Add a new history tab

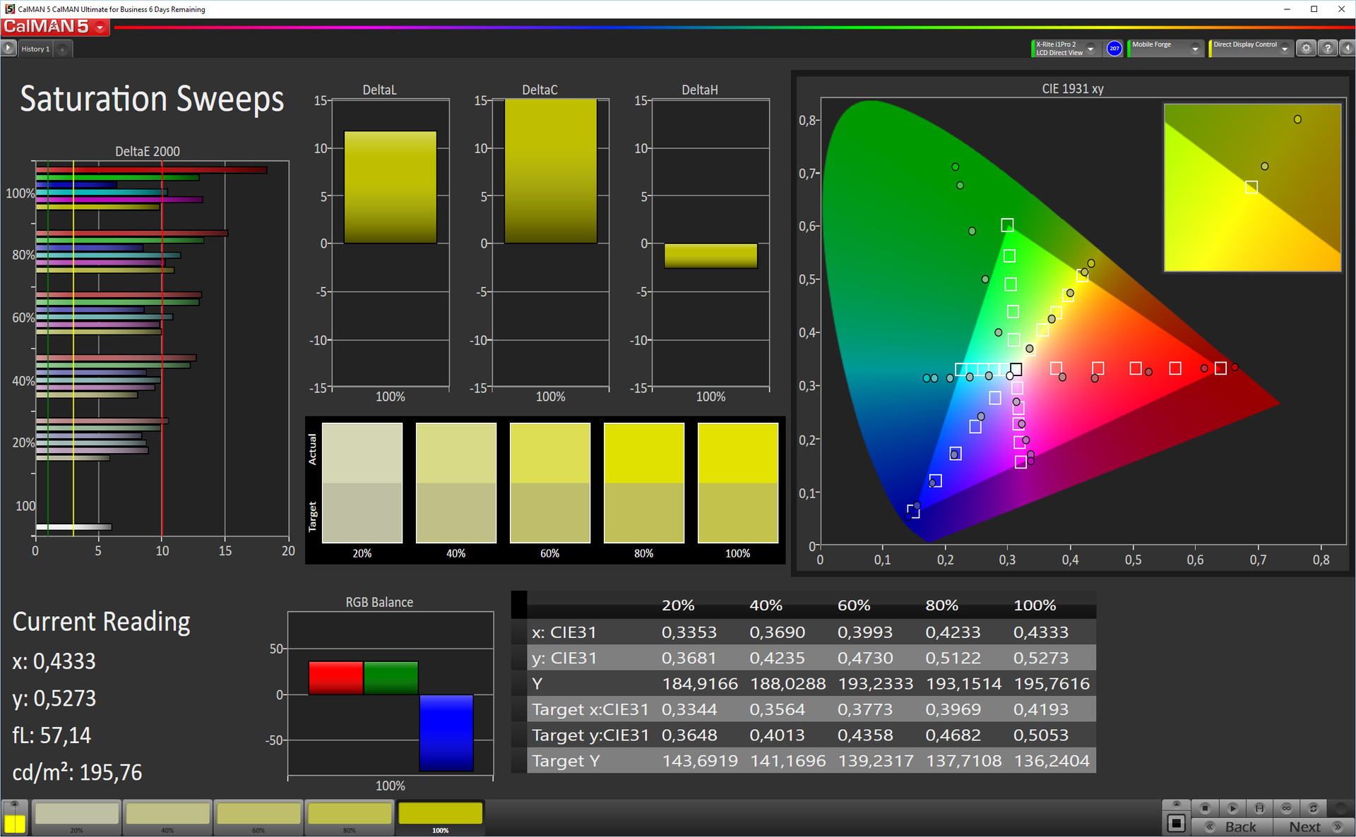[62, 49]
